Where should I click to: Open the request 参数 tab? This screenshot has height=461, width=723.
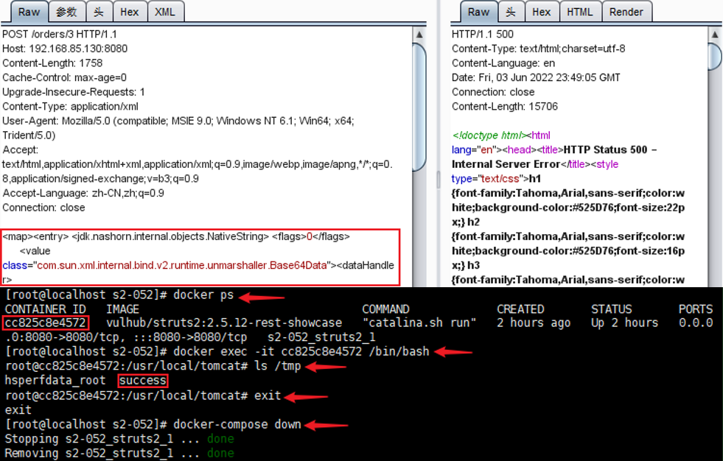67,12
